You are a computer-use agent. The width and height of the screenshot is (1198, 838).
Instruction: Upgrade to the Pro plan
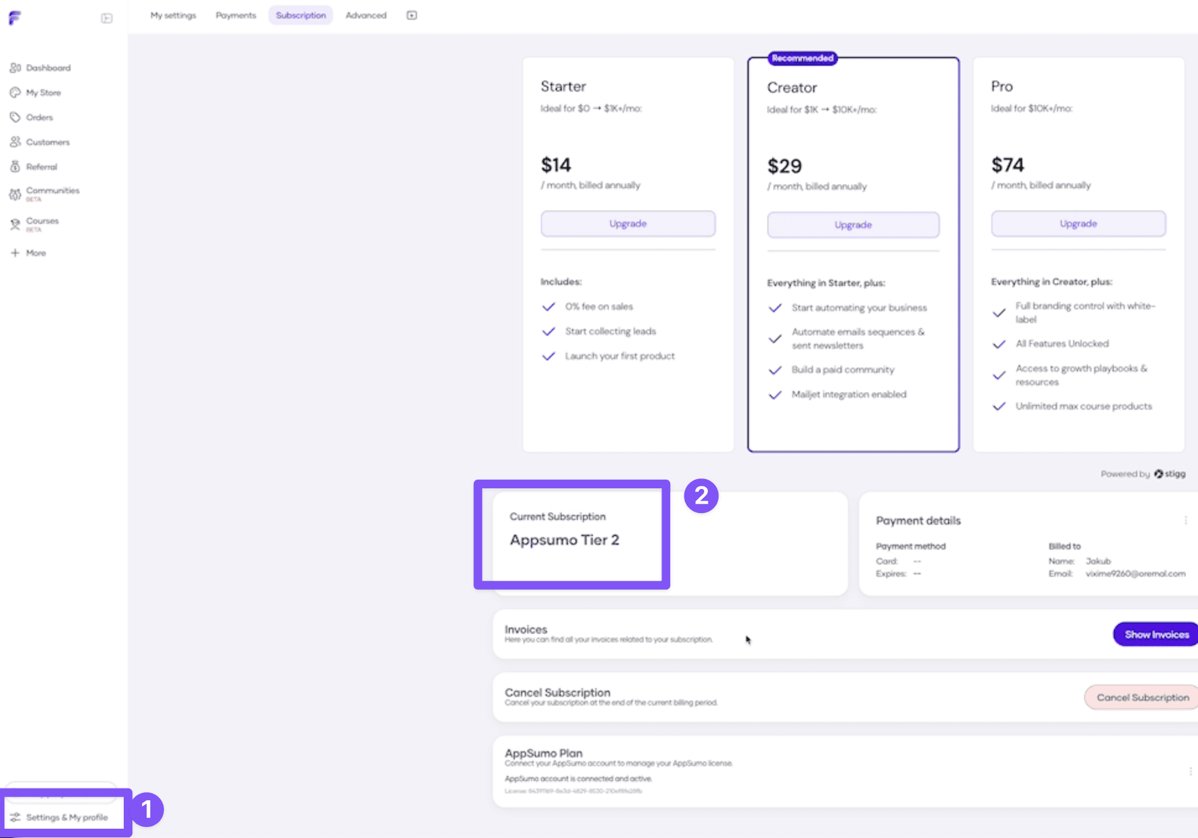[1078, 223]
